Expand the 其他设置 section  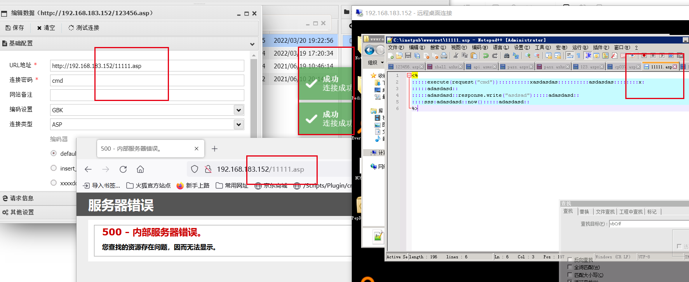38,212
